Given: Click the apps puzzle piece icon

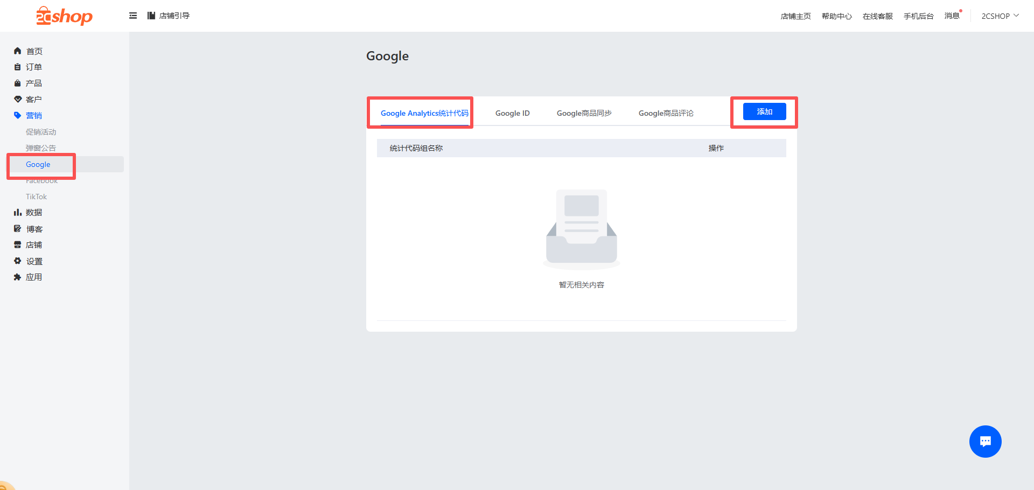Looking at the screenshot, I should coord(17,277).
